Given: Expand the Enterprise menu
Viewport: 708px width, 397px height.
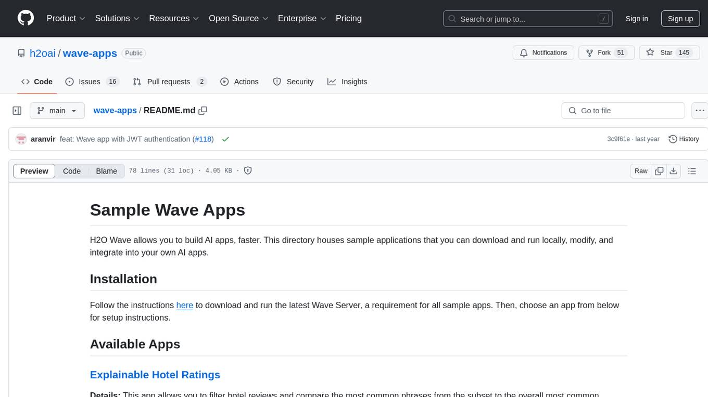Looking at the screenshot, I should 302,18.
